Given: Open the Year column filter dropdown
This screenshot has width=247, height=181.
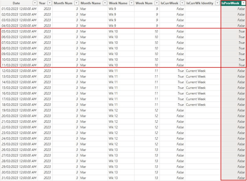Looking at the screenshot, I should tap(50, 3).
